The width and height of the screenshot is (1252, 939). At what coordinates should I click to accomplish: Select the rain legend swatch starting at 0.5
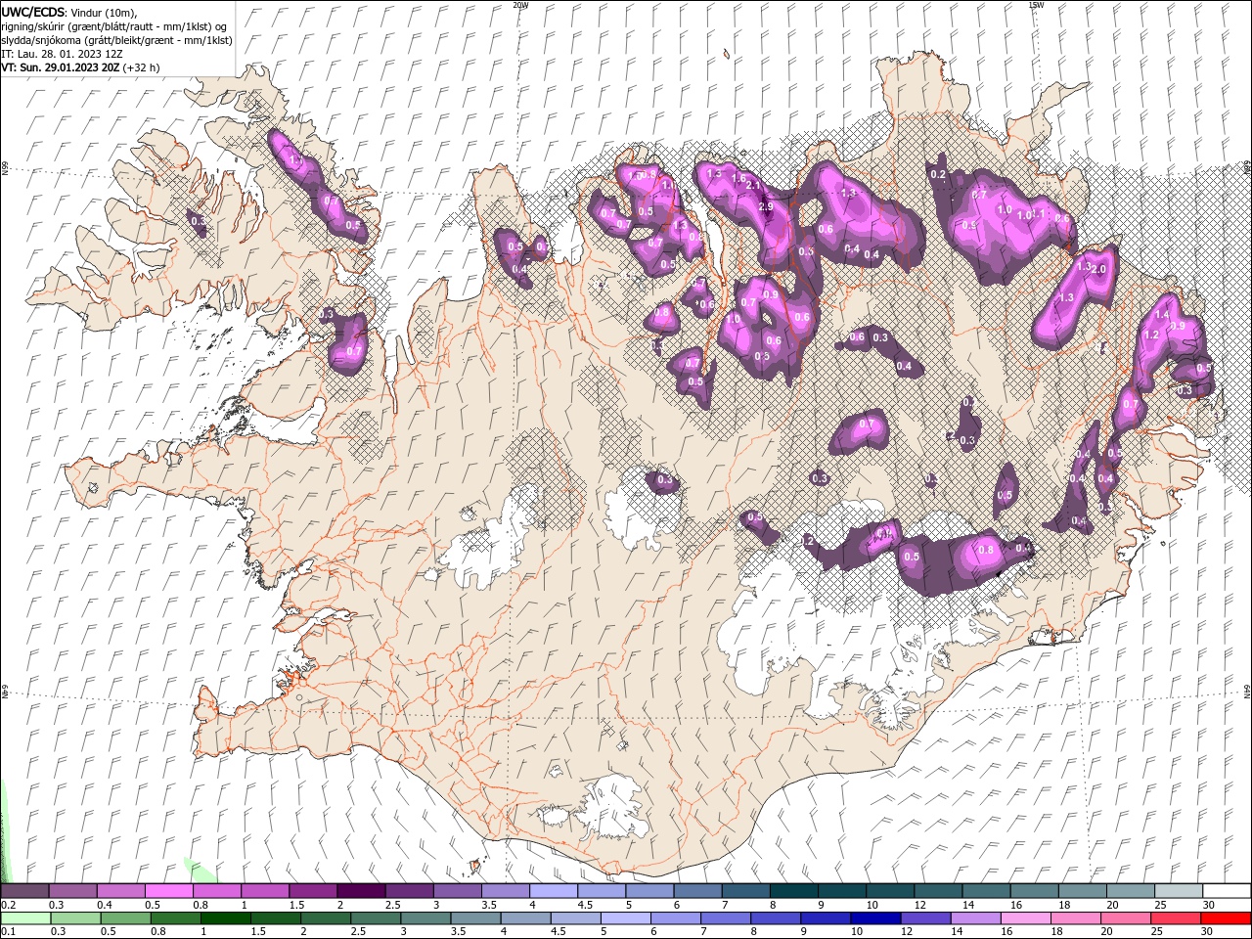[125, 918]
